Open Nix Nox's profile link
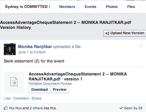This screenshot has width=146, height=112. coord(15,108)
